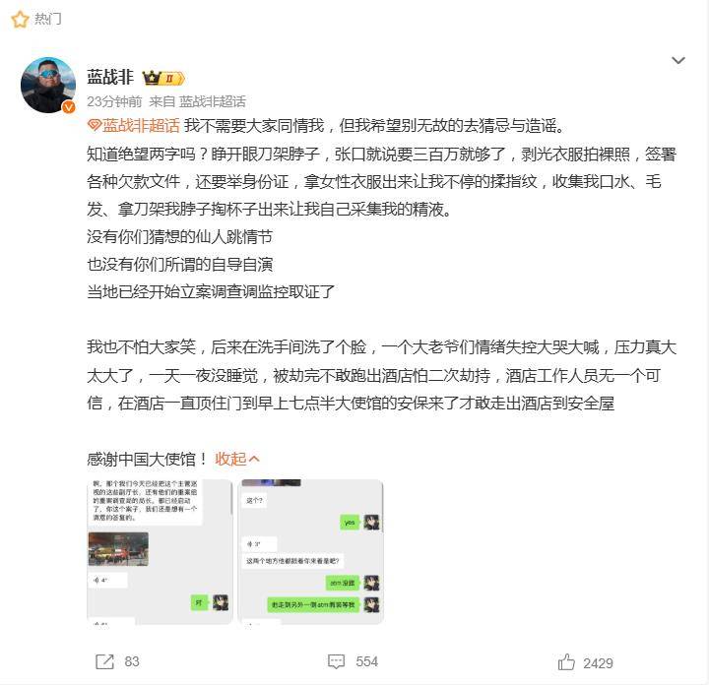Click the 热门 label
Image resolution: width=709 pixels, height=685 pixels.
48,19
